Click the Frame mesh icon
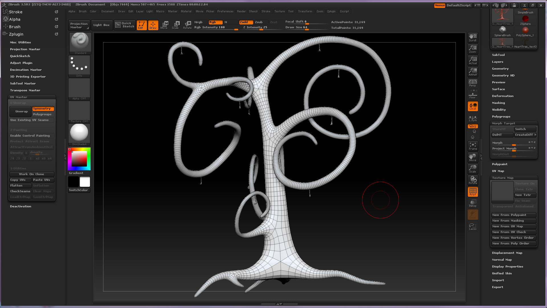This screenshot has height=308, width=547. click(473, 146)
